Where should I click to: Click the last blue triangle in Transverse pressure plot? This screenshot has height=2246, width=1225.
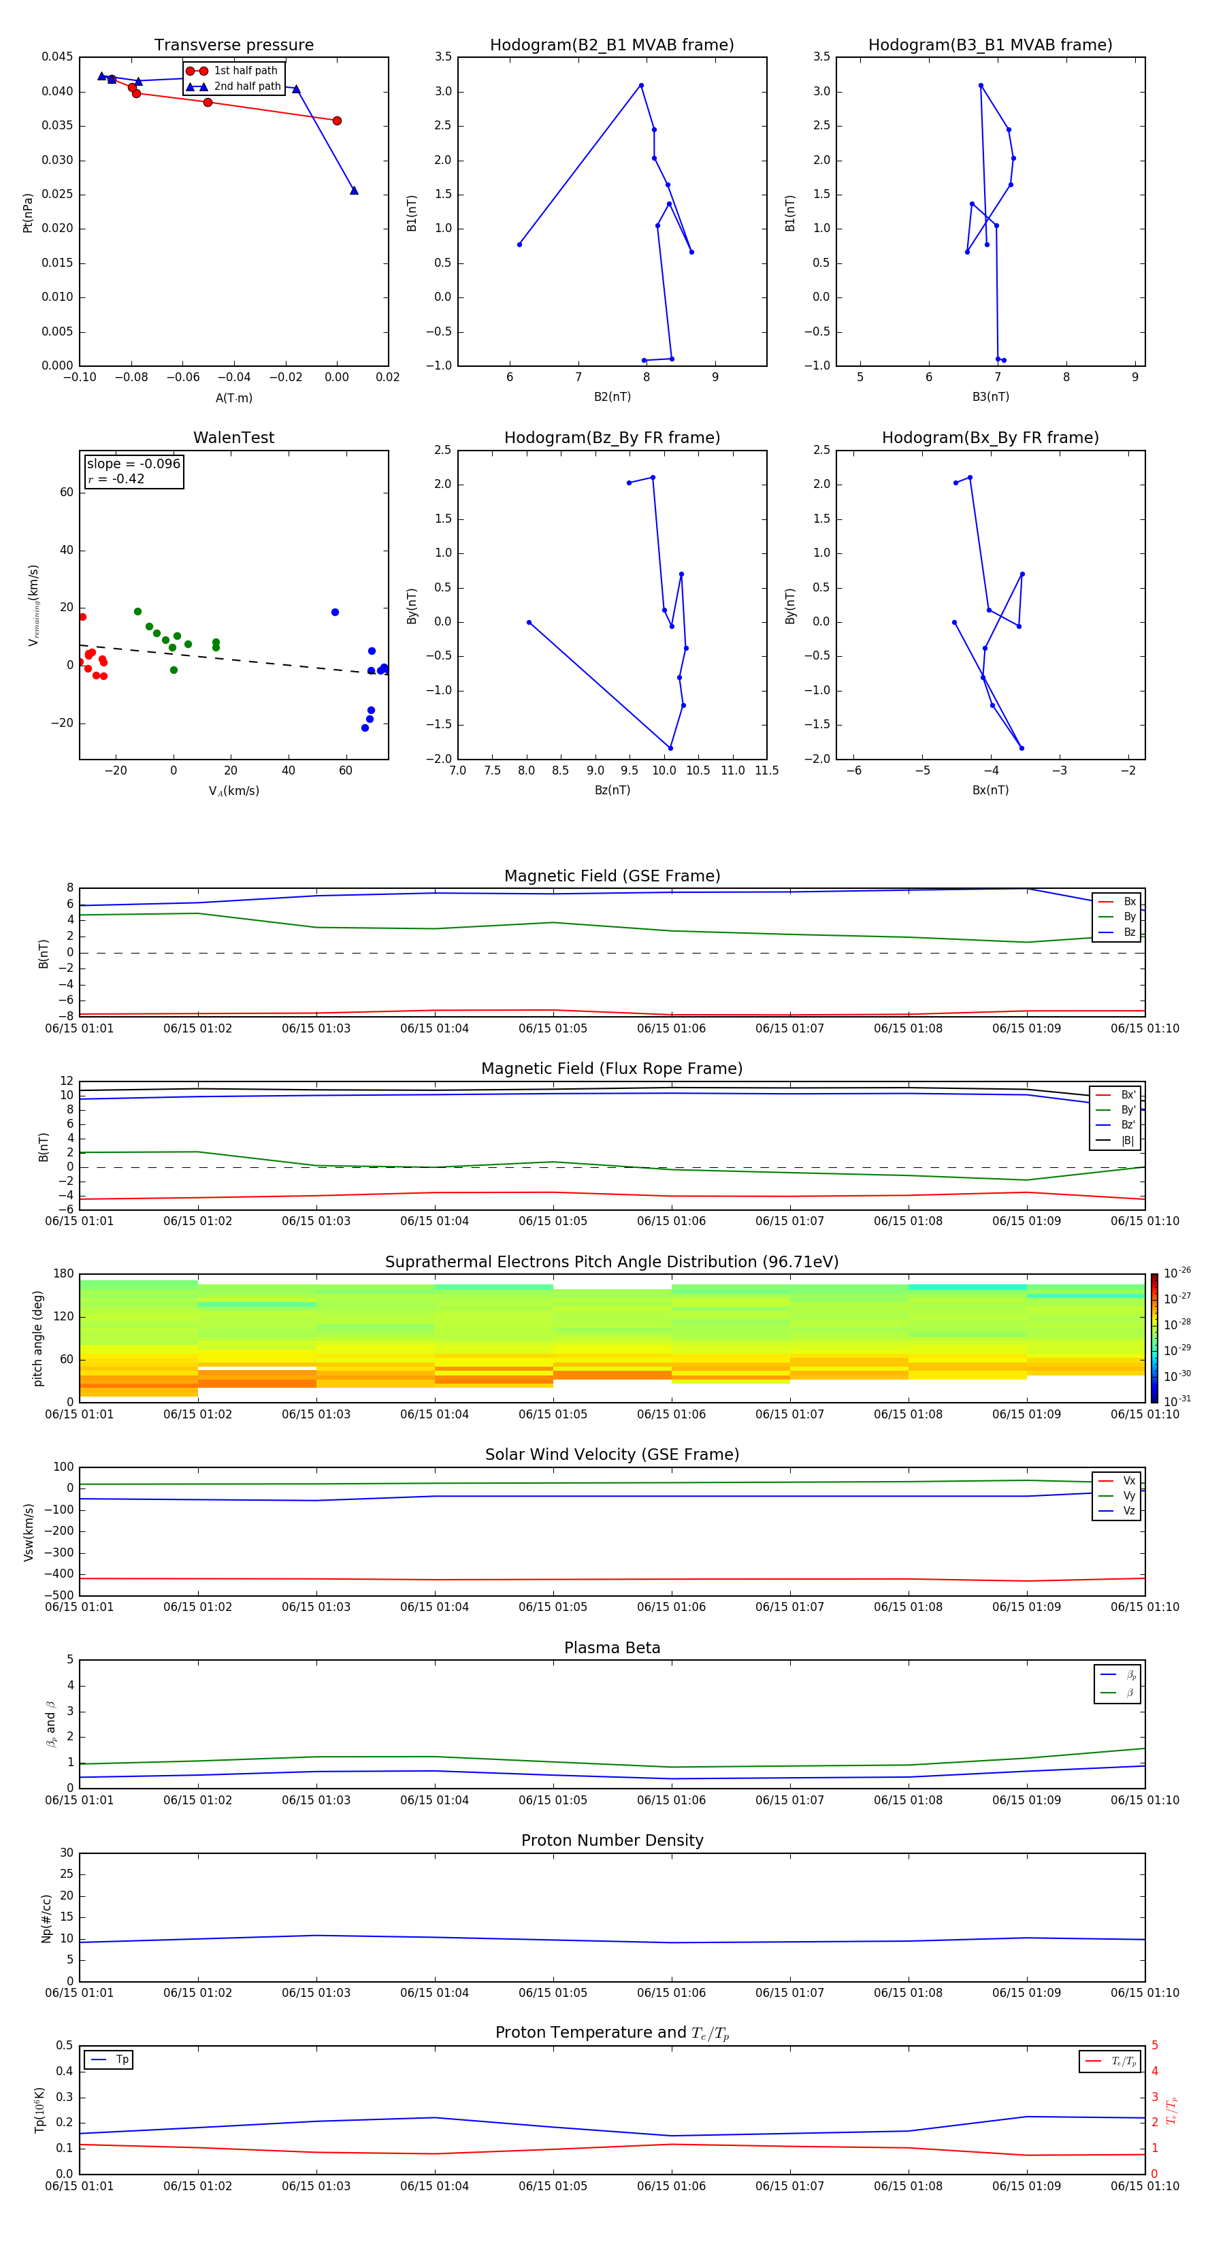coord(354,190)
